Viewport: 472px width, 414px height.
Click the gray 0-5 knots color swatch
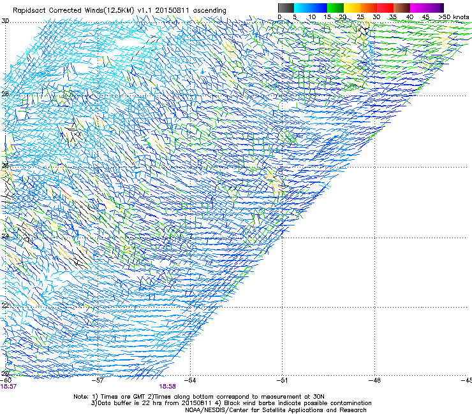[x=286, y=8]
